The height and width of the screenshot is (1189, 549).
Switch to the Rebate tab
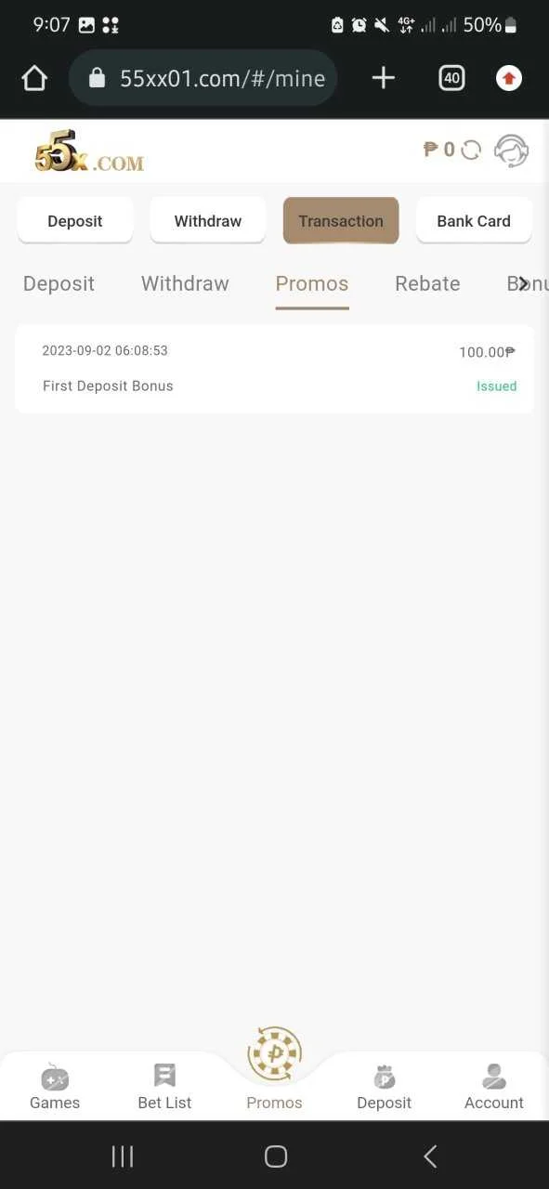click(x=427, y=283)
